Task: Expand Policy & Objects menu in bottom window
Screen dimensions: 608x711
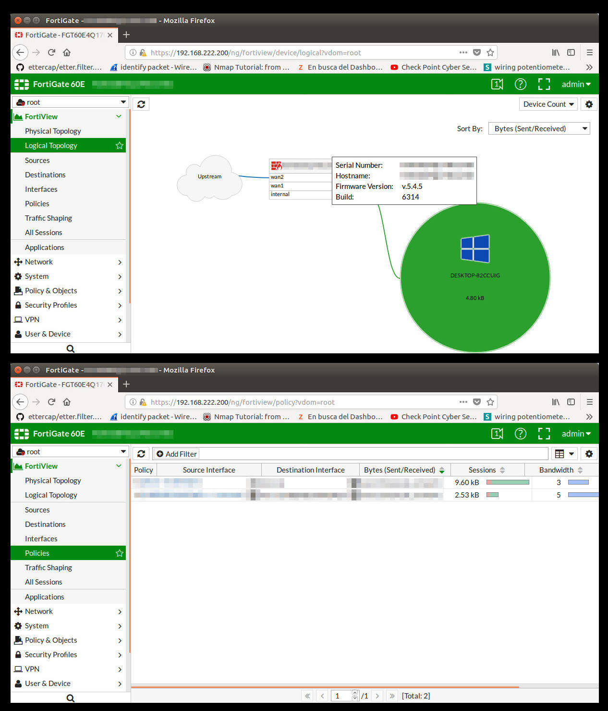Action: (x=68, y=640)
